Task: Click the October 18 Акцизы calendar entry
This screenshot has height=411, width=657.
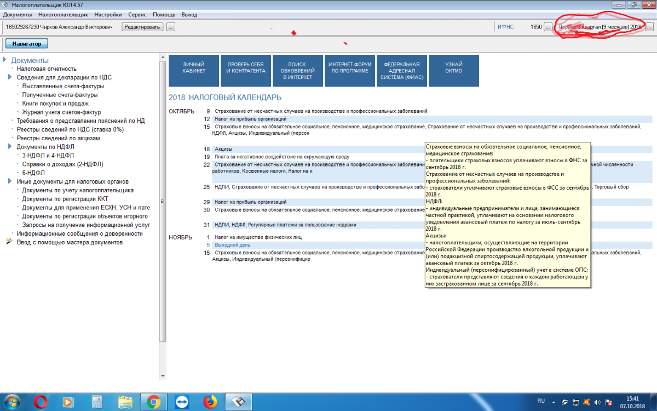Action: click(223, 149)
